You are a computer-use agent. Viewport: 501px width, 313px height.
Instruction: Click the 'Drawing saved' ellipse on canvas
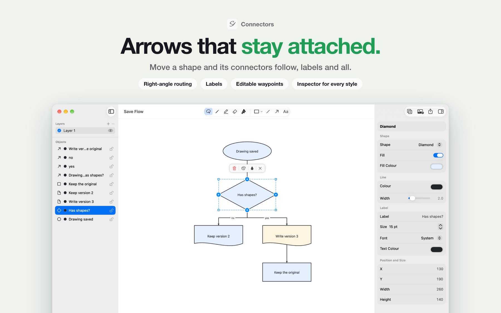point(247,151)
